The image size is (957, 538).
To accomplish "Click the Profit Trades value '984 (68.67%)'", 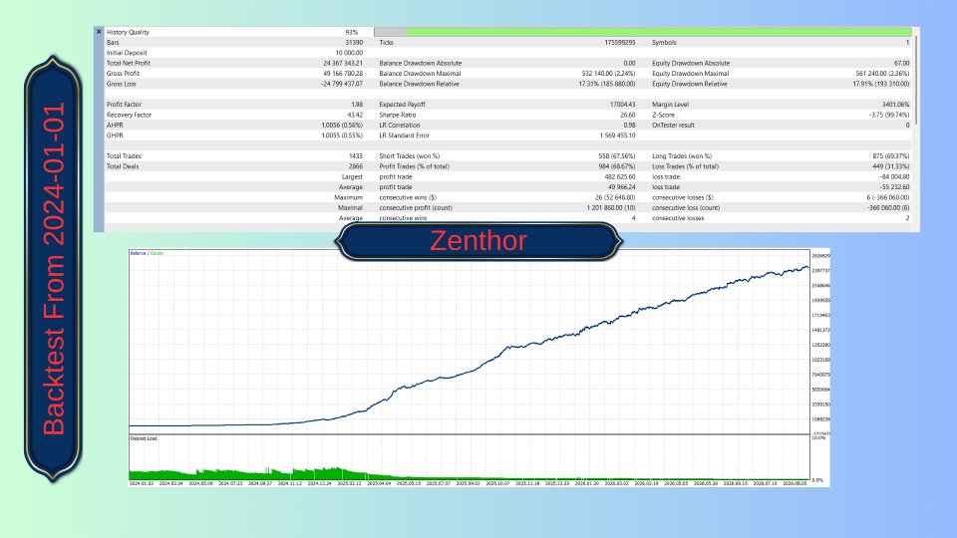I will point(616,167).
